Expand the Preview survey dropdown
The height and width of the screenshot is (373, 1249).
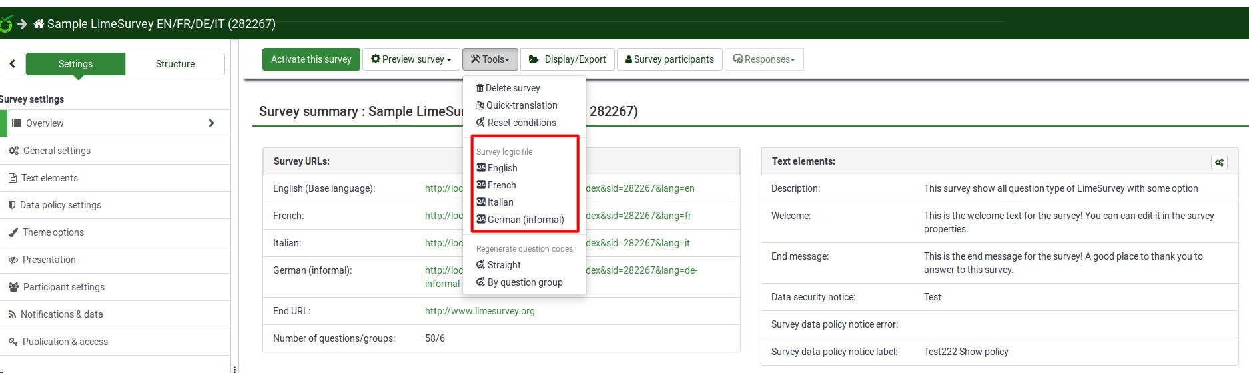pyautogui.click(x=411, y=59)
